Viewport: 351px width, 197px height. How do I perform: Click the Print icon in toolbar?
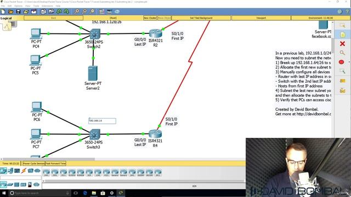(26, 11)
